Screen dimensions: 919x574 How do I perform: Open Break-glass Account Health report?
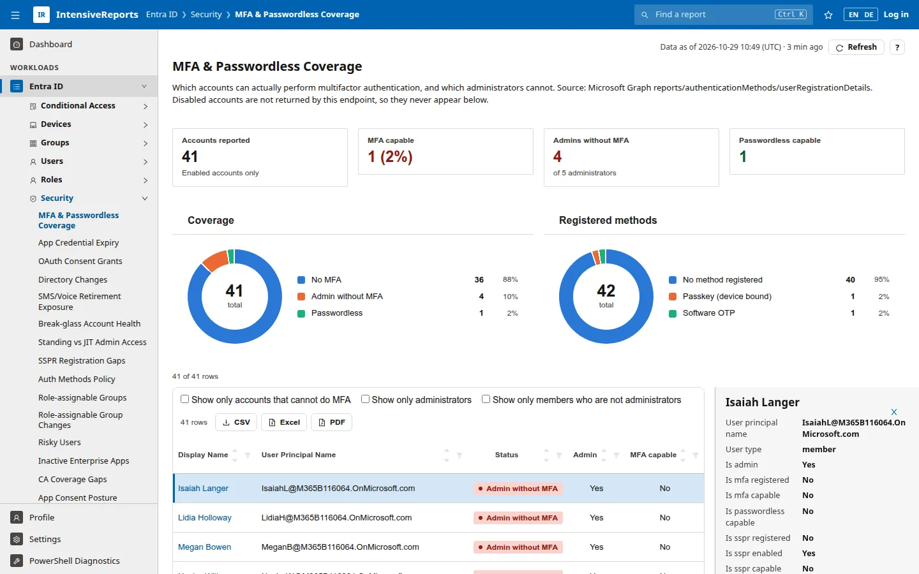tap(89, 324)
